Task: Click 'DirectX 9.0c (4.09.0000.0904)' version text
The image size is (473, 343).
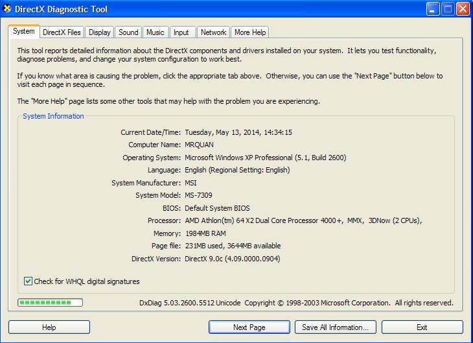Action: [x=232, y=259]
